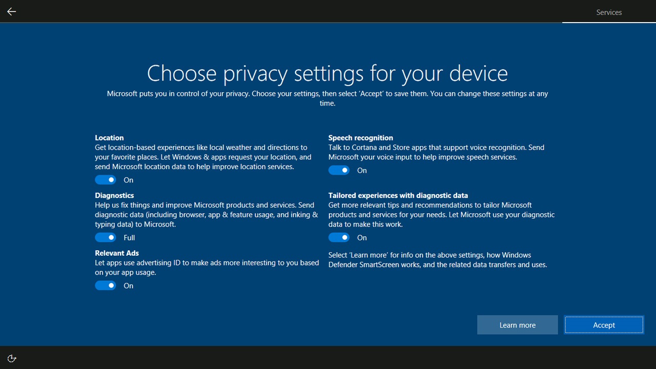Image resolution: width=656 pixels, height=369 pixels.
Task: Click the Services label in the title bar
Action: (x=609, y=12)
